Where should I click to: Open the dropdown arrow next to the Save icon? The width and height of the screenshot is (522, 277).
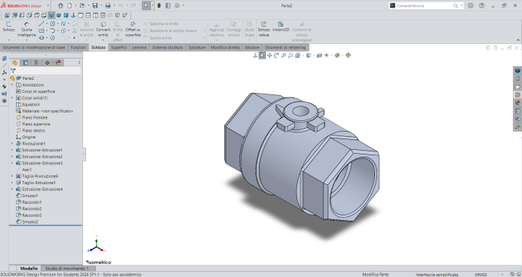coord(101,5)
